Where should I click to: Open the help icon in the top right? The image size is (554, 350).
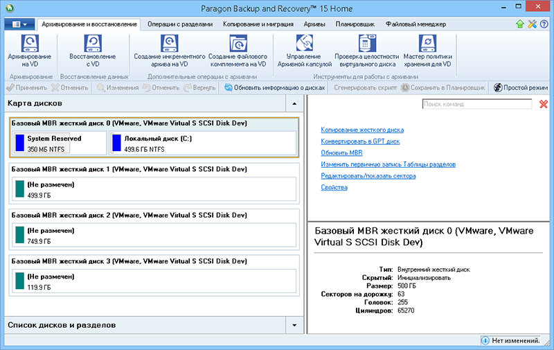(x=544, y=24)
